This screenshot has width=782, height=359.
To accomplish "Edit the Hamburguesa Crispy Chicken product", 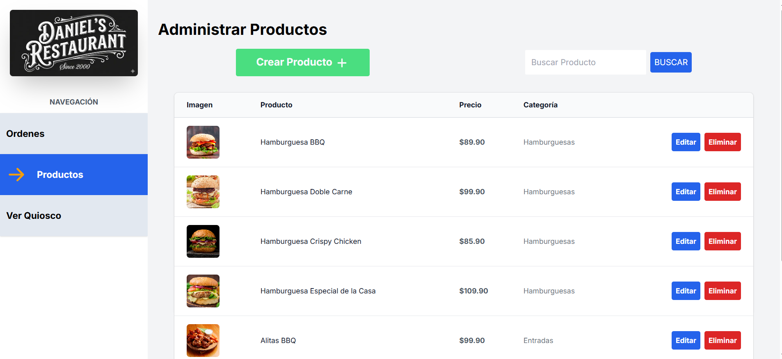I will [686, 241].
